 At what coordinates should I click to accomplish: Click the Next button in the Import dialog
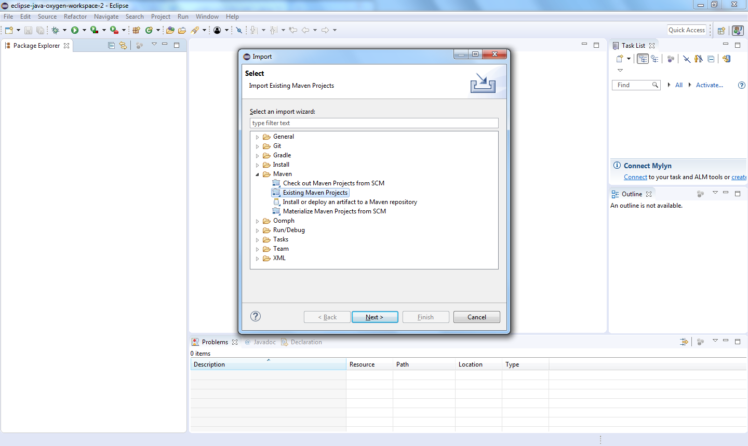pos(375,317)
